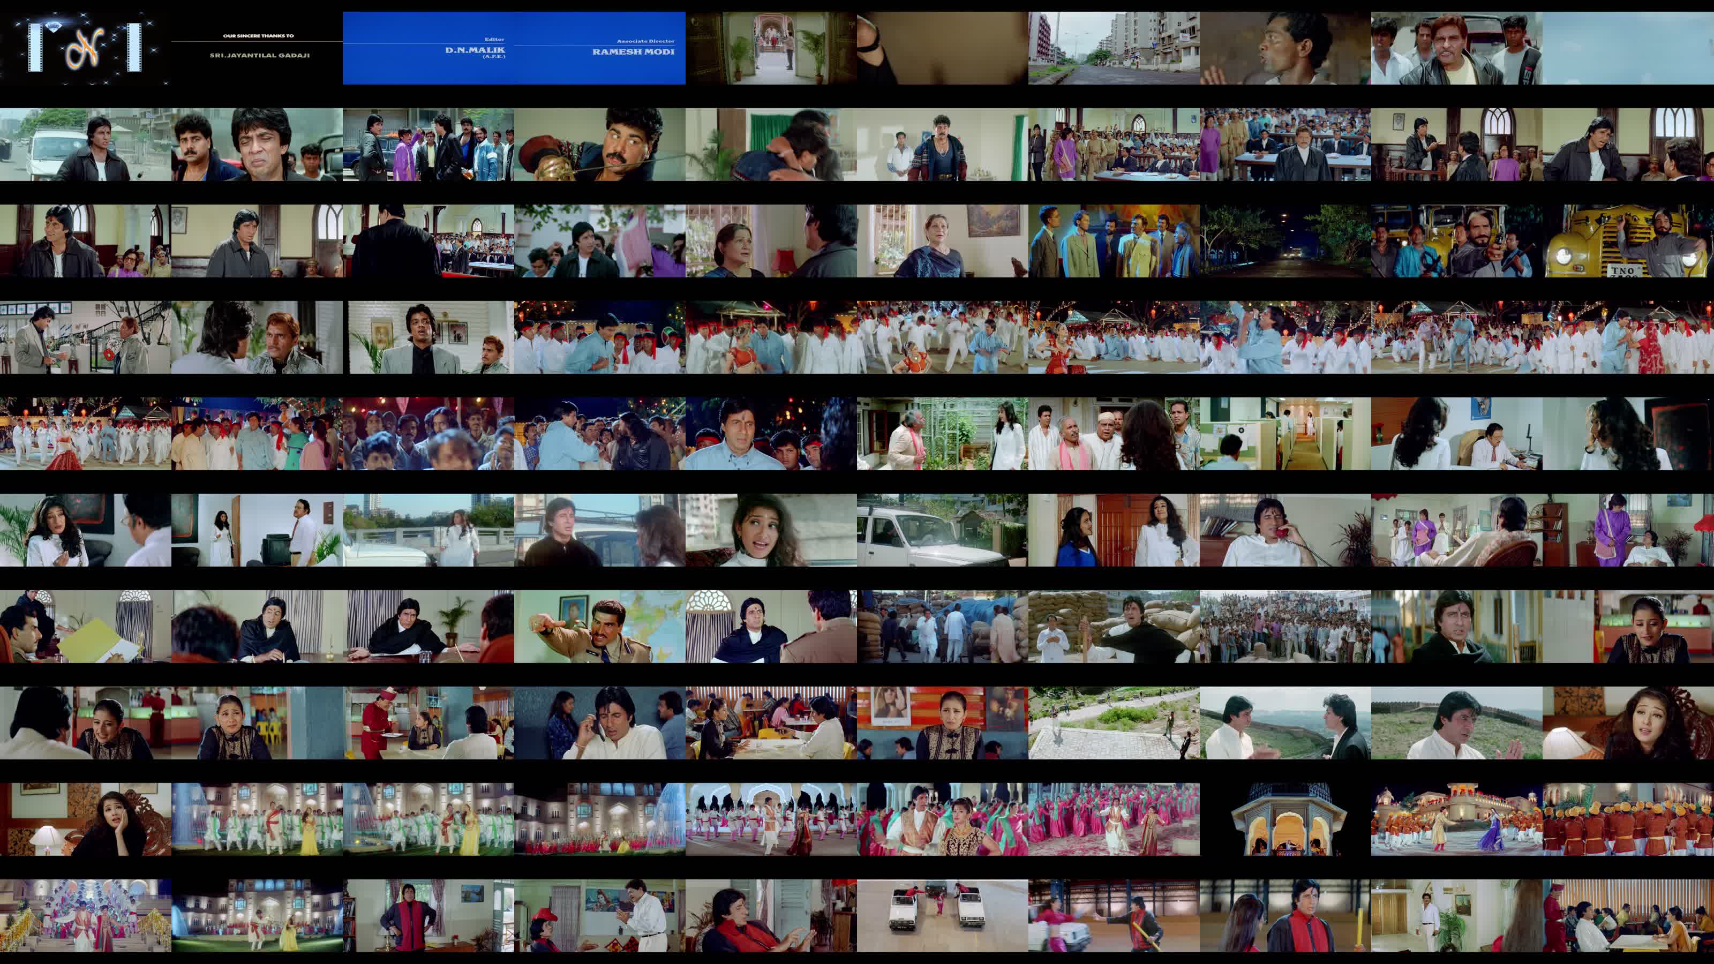
Task: Open frame of man beside white van
Action: (x=85, y=145)
